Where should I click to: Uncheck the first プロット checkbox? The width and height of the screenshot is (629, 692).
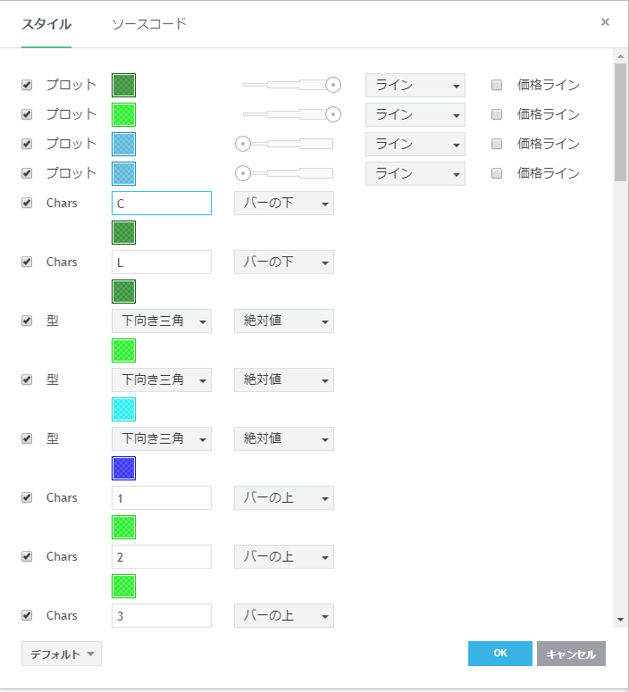tap(27, 86)
